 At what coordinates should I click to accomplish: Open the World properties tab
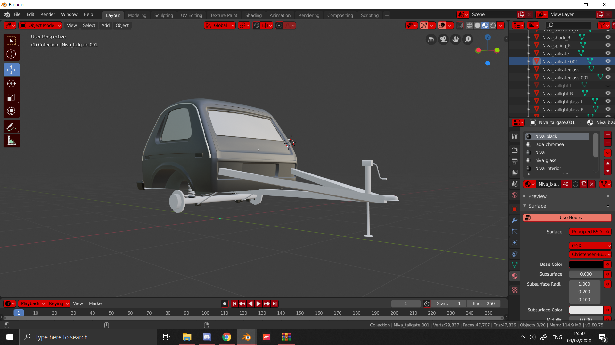tap(514, 195)
